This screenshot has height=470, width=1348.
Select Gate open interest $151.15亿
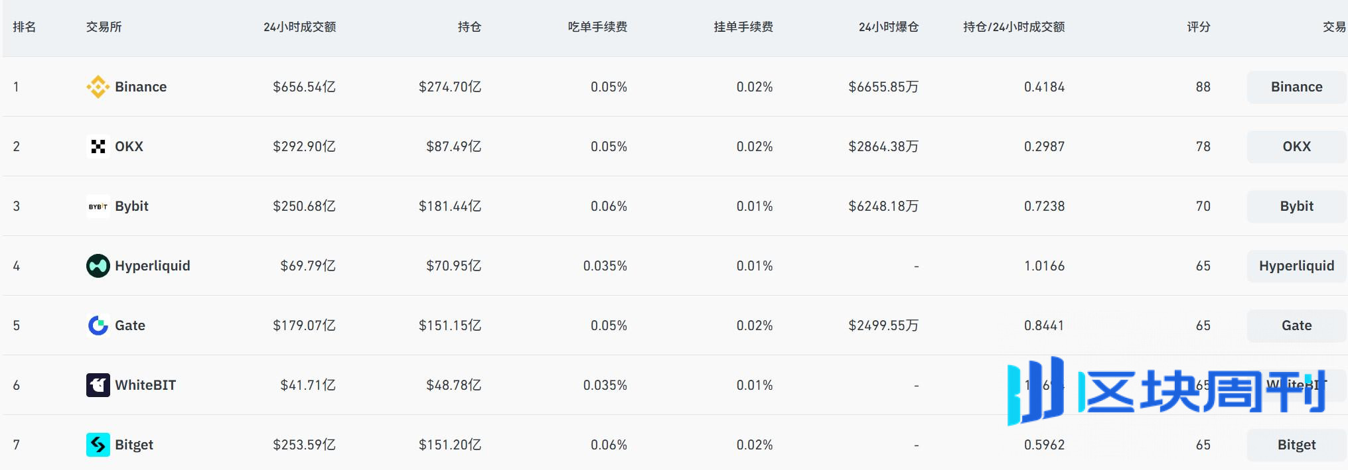[x=450, y=325]
